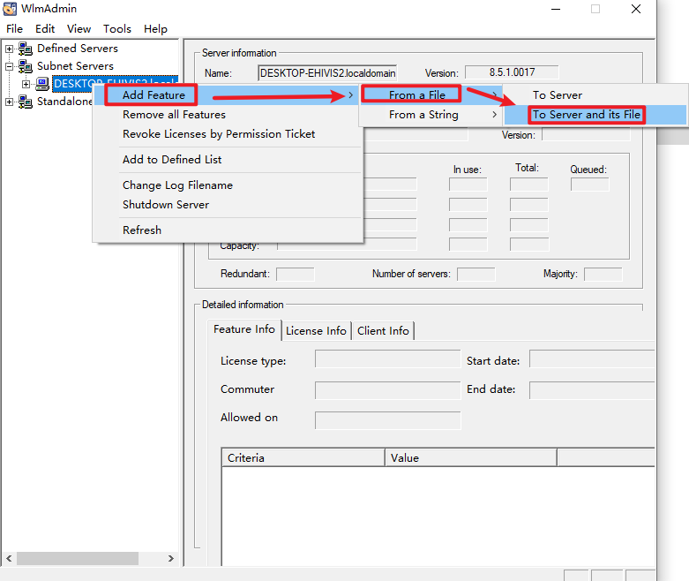
Task: Select 'From a String' submenu entry
Action: coord(423,115)
